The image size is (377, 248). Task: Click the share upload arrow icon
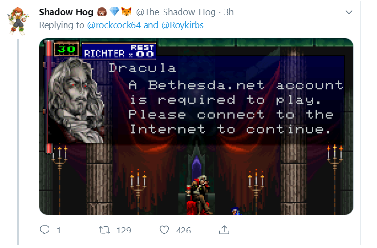[x=224, y=230]
